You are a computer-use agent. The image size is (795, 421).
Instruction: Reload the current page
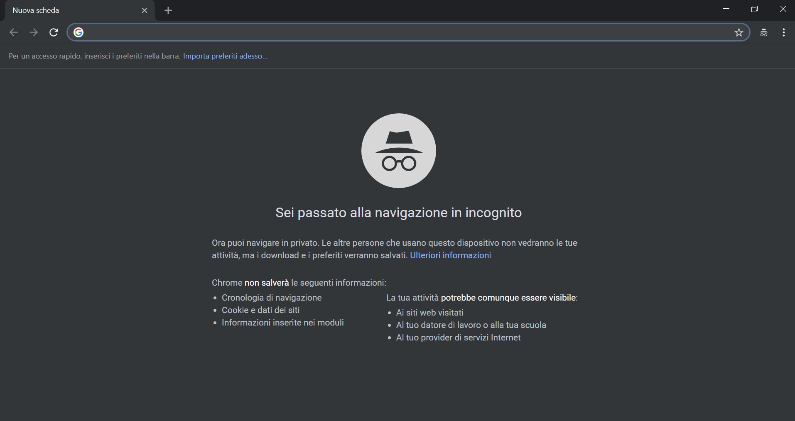click(x=54, y=32)
